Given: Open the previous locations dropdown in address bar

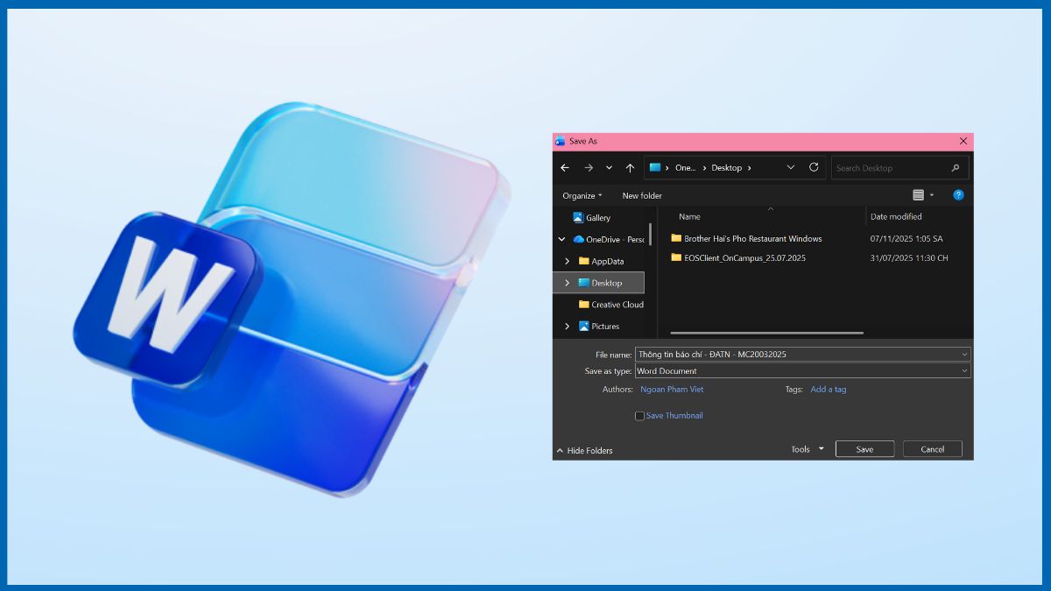Looking at the screenshot, I should pyautogui.click(x=791, y=168).
